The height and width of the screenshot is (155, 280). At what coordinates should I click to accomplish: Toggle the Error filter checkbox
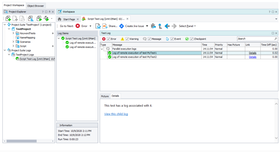[x=109, y=39]
